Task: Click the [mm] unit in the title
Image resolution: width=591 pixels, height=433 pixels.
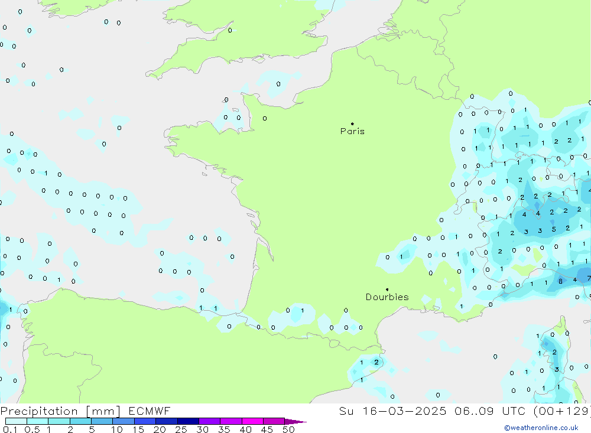Action: [x=103, y=411]
